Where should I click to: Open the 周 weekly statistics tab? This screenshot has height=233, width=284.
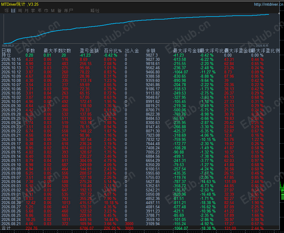[20, 11]
